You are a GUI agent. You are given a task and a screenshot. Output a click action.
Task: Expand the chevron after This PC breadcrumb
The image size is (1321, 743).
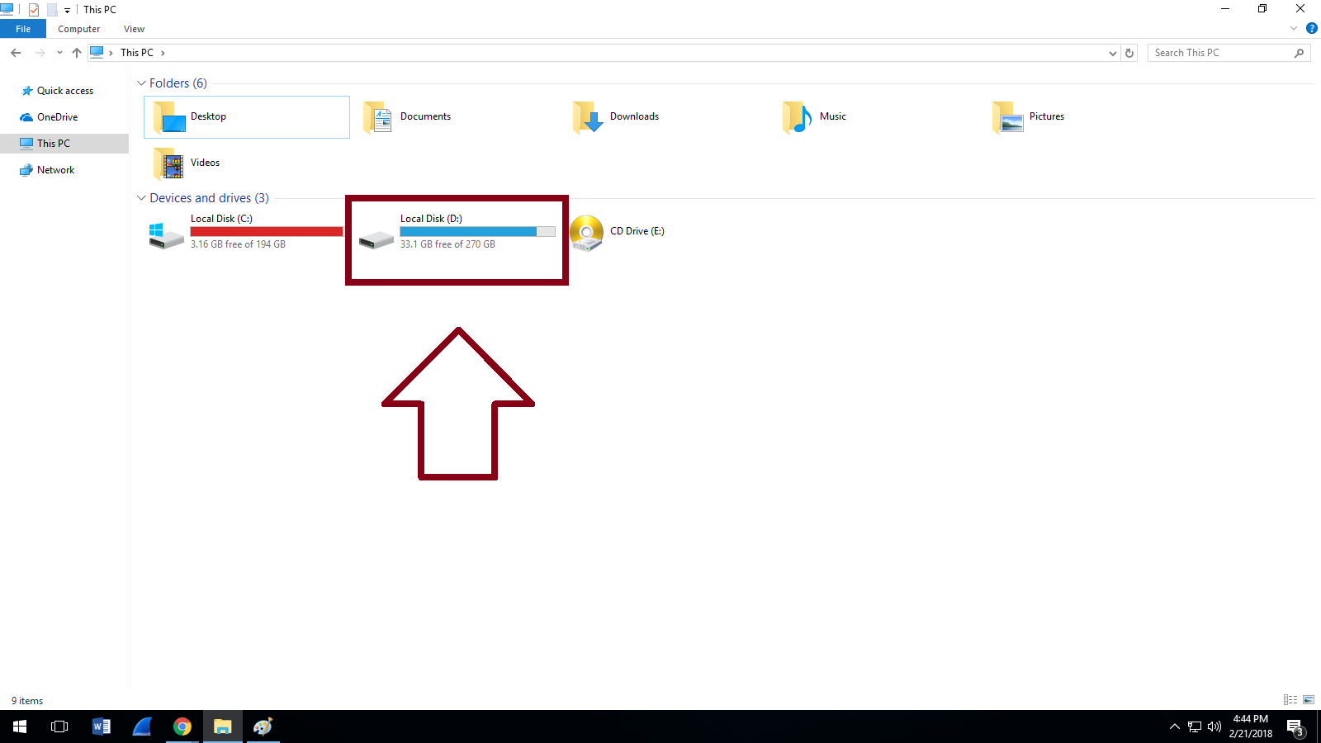[163, 53]
